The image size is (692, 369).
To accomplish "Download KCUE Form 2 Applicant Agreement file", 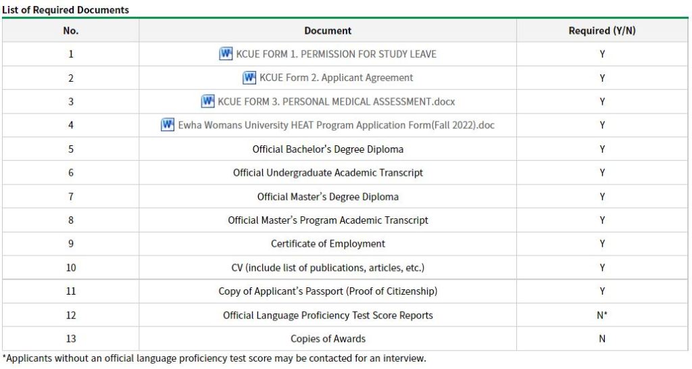I will [x=336, y=78].
